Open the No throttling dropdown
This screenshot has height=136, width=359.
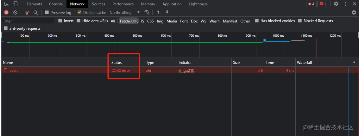124,13
